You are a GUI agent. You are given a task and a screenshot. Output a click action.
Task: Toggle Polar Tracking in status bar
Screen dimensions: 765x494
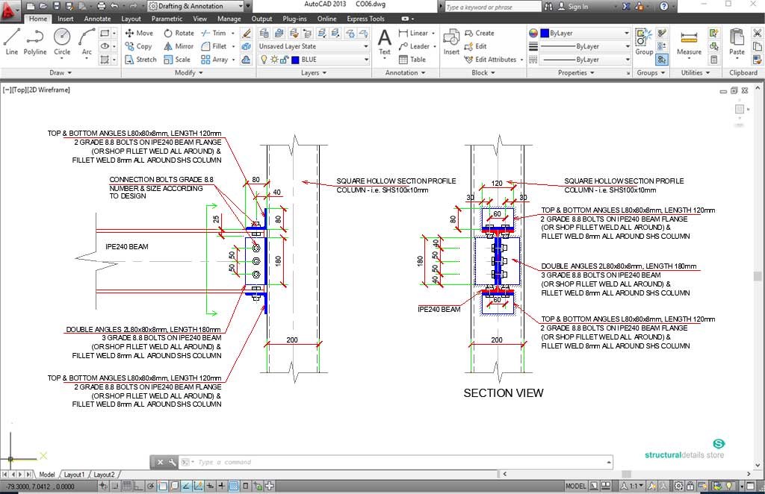pyautogui.click(x=151, y=486)
